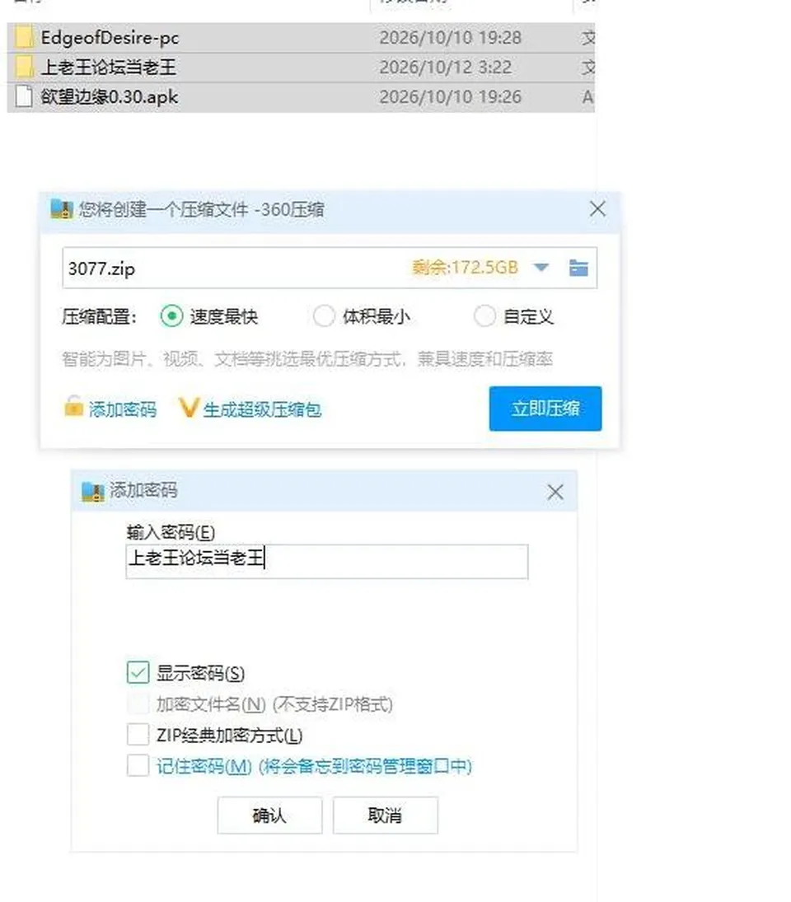Select the 上老王论坛当老王 folder name
Screen dimensions: 791x902
[x=108, y=68]
